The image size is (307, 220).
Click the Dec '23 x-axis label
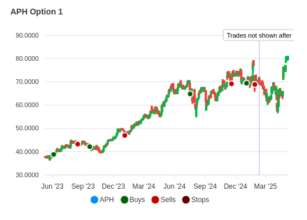point(114,186)
